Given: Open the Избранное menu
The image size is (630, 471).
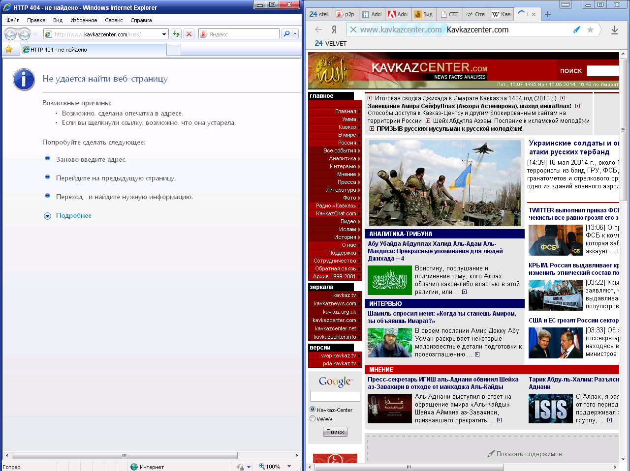Looking at the screenshot, I should (84, 20).
